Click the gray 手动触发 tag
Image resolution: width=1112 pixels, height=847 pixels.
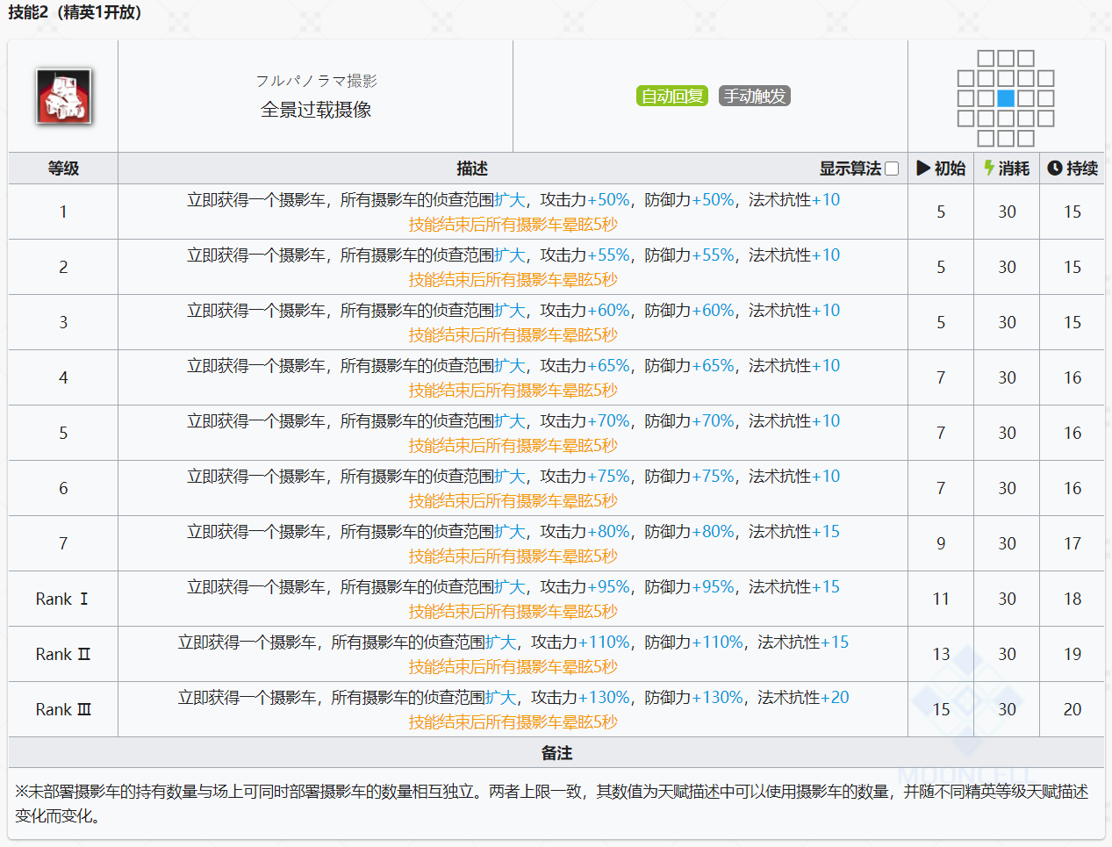[x=755, y=96]
